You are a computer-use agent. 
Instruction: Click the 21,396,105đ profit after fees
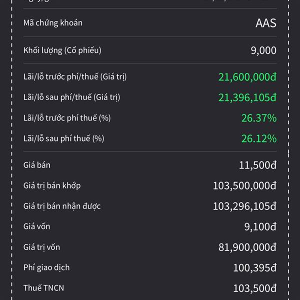[247, 97]
